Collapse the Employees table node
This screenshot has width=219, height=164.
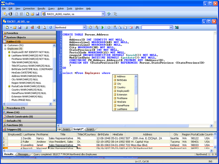(5, 49)
